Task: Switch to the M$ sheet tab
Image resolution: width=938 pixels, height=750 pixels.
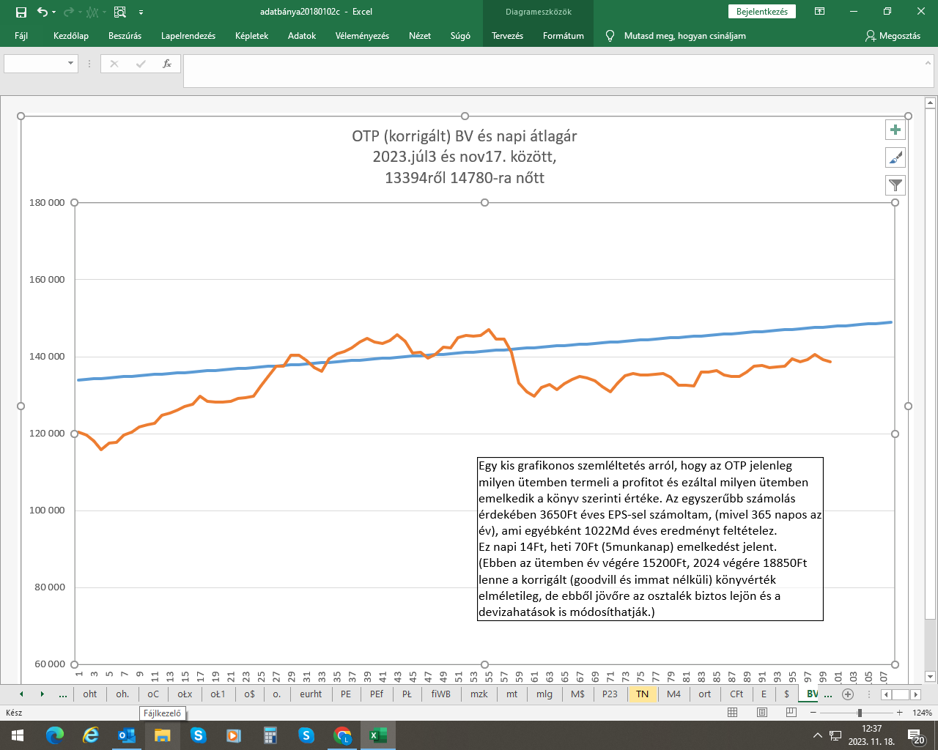Action: click(577, 694)
